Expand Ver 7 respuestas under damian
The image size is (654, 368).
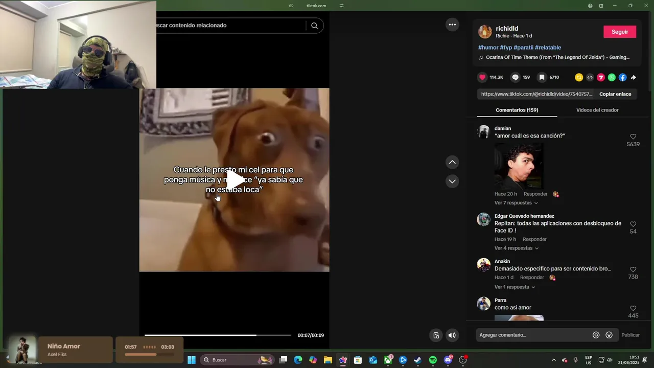[x=516, y=203]
